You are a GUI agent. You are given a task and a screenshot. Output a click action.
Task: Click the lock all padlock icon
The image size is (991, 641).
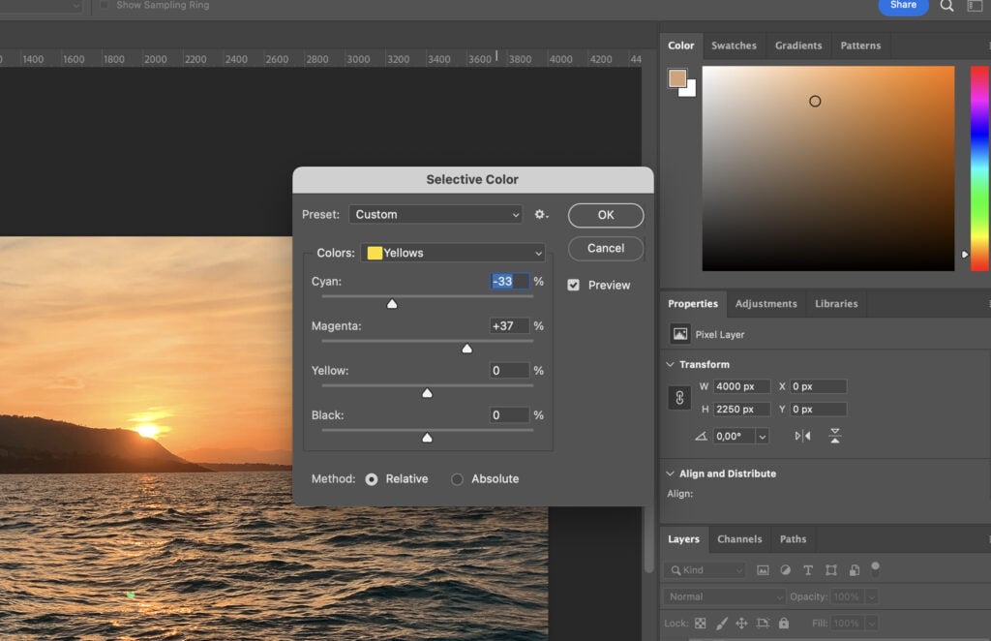[x=784, y=621]
